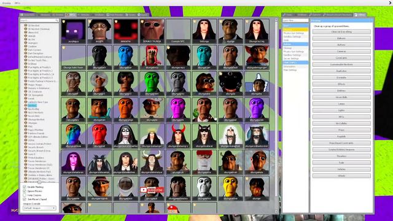
Task: Spawn the Obunga with bat wings
Action: [99, 162]
